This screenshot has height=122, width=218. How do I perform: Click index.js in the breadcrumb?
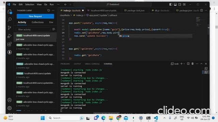[x=79, y=15]
